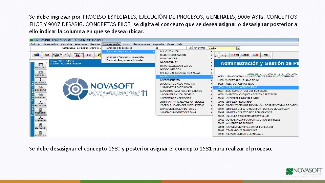This screenshot has height=183, width=325.
Task: Select 90001 CUPON DE PAGO VIA E-MAIL
Action: [256, 98]
